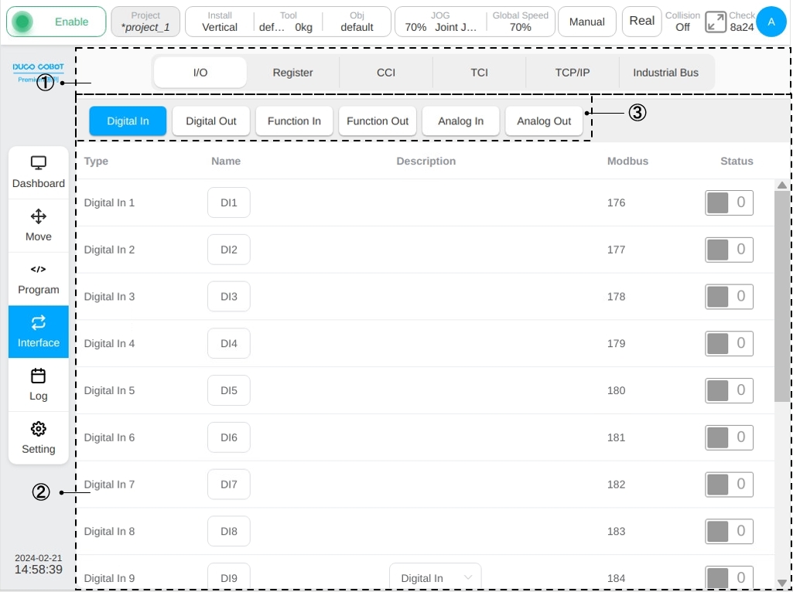
Task: Click the Modbus column header
Action: (627, 161)
